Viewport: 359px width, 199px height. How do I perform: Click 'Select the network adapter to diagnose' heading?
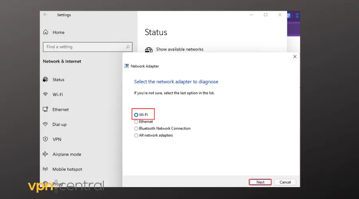pos(176,82)
